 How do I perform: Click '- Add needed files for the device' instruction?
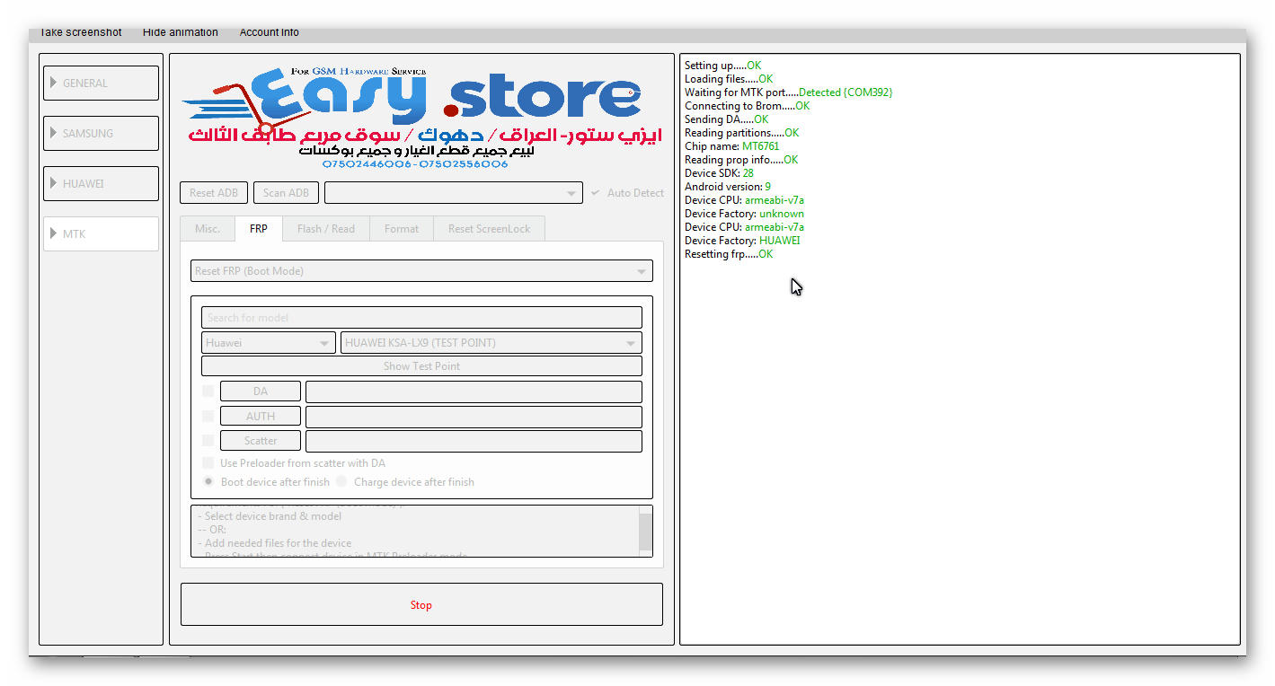[x=275, y=543]
